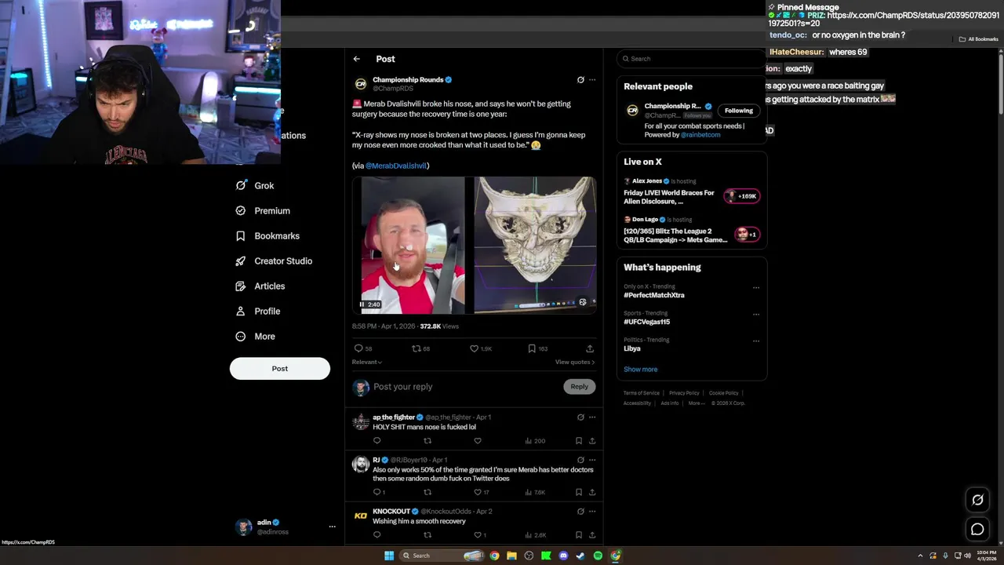Like KNOCKOUT's reply
1004x565 pixels.
tap(477, 535)
